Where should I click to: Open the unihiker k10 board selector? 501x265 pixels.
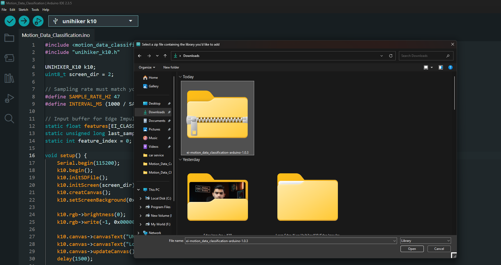tap(93, 21)
